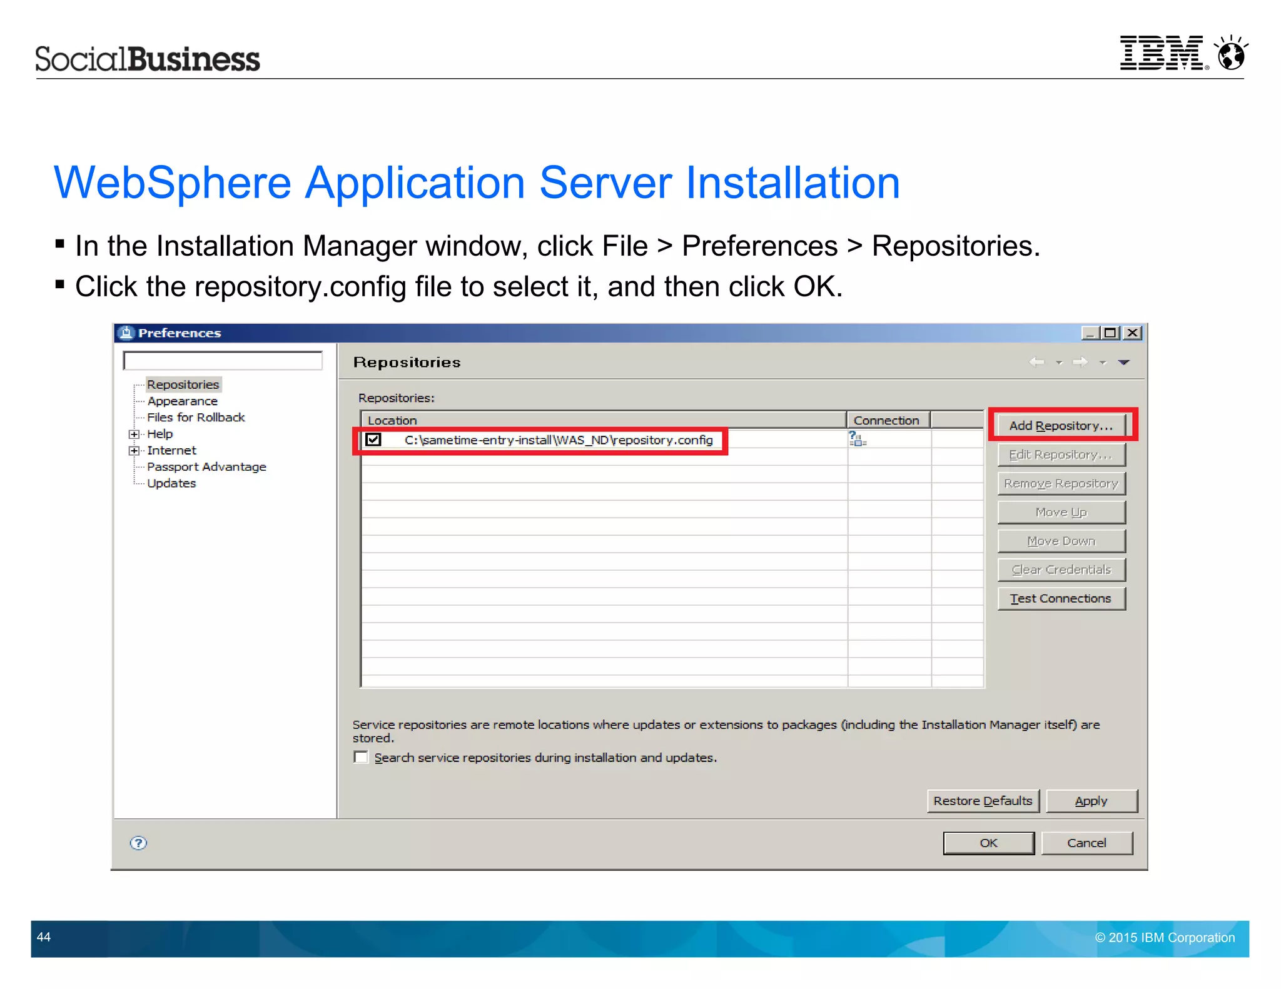
Task: Confirm with the OK button
Action: pyautogui.click(x=988, y=843)
